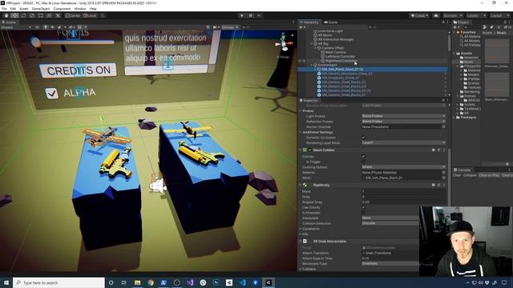513x288 pixels.
Task: Open the Assets menu
Action: [x=24, y=9]
